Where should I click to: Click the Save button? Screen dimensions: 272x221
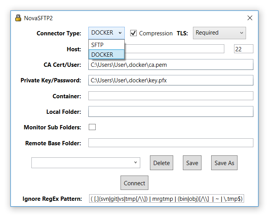tap(192, 163)
